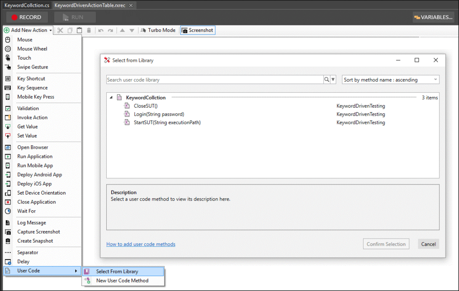Click the Mouse action icon in menu
Viewport: 459px width, 291px height.
8,39
